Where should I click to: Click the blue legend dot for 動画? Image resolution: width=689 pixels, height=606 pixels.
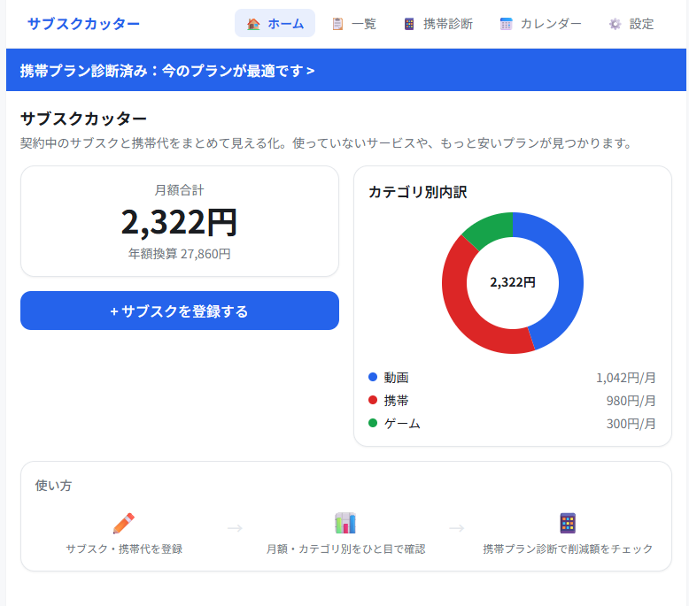click(373, 377)
